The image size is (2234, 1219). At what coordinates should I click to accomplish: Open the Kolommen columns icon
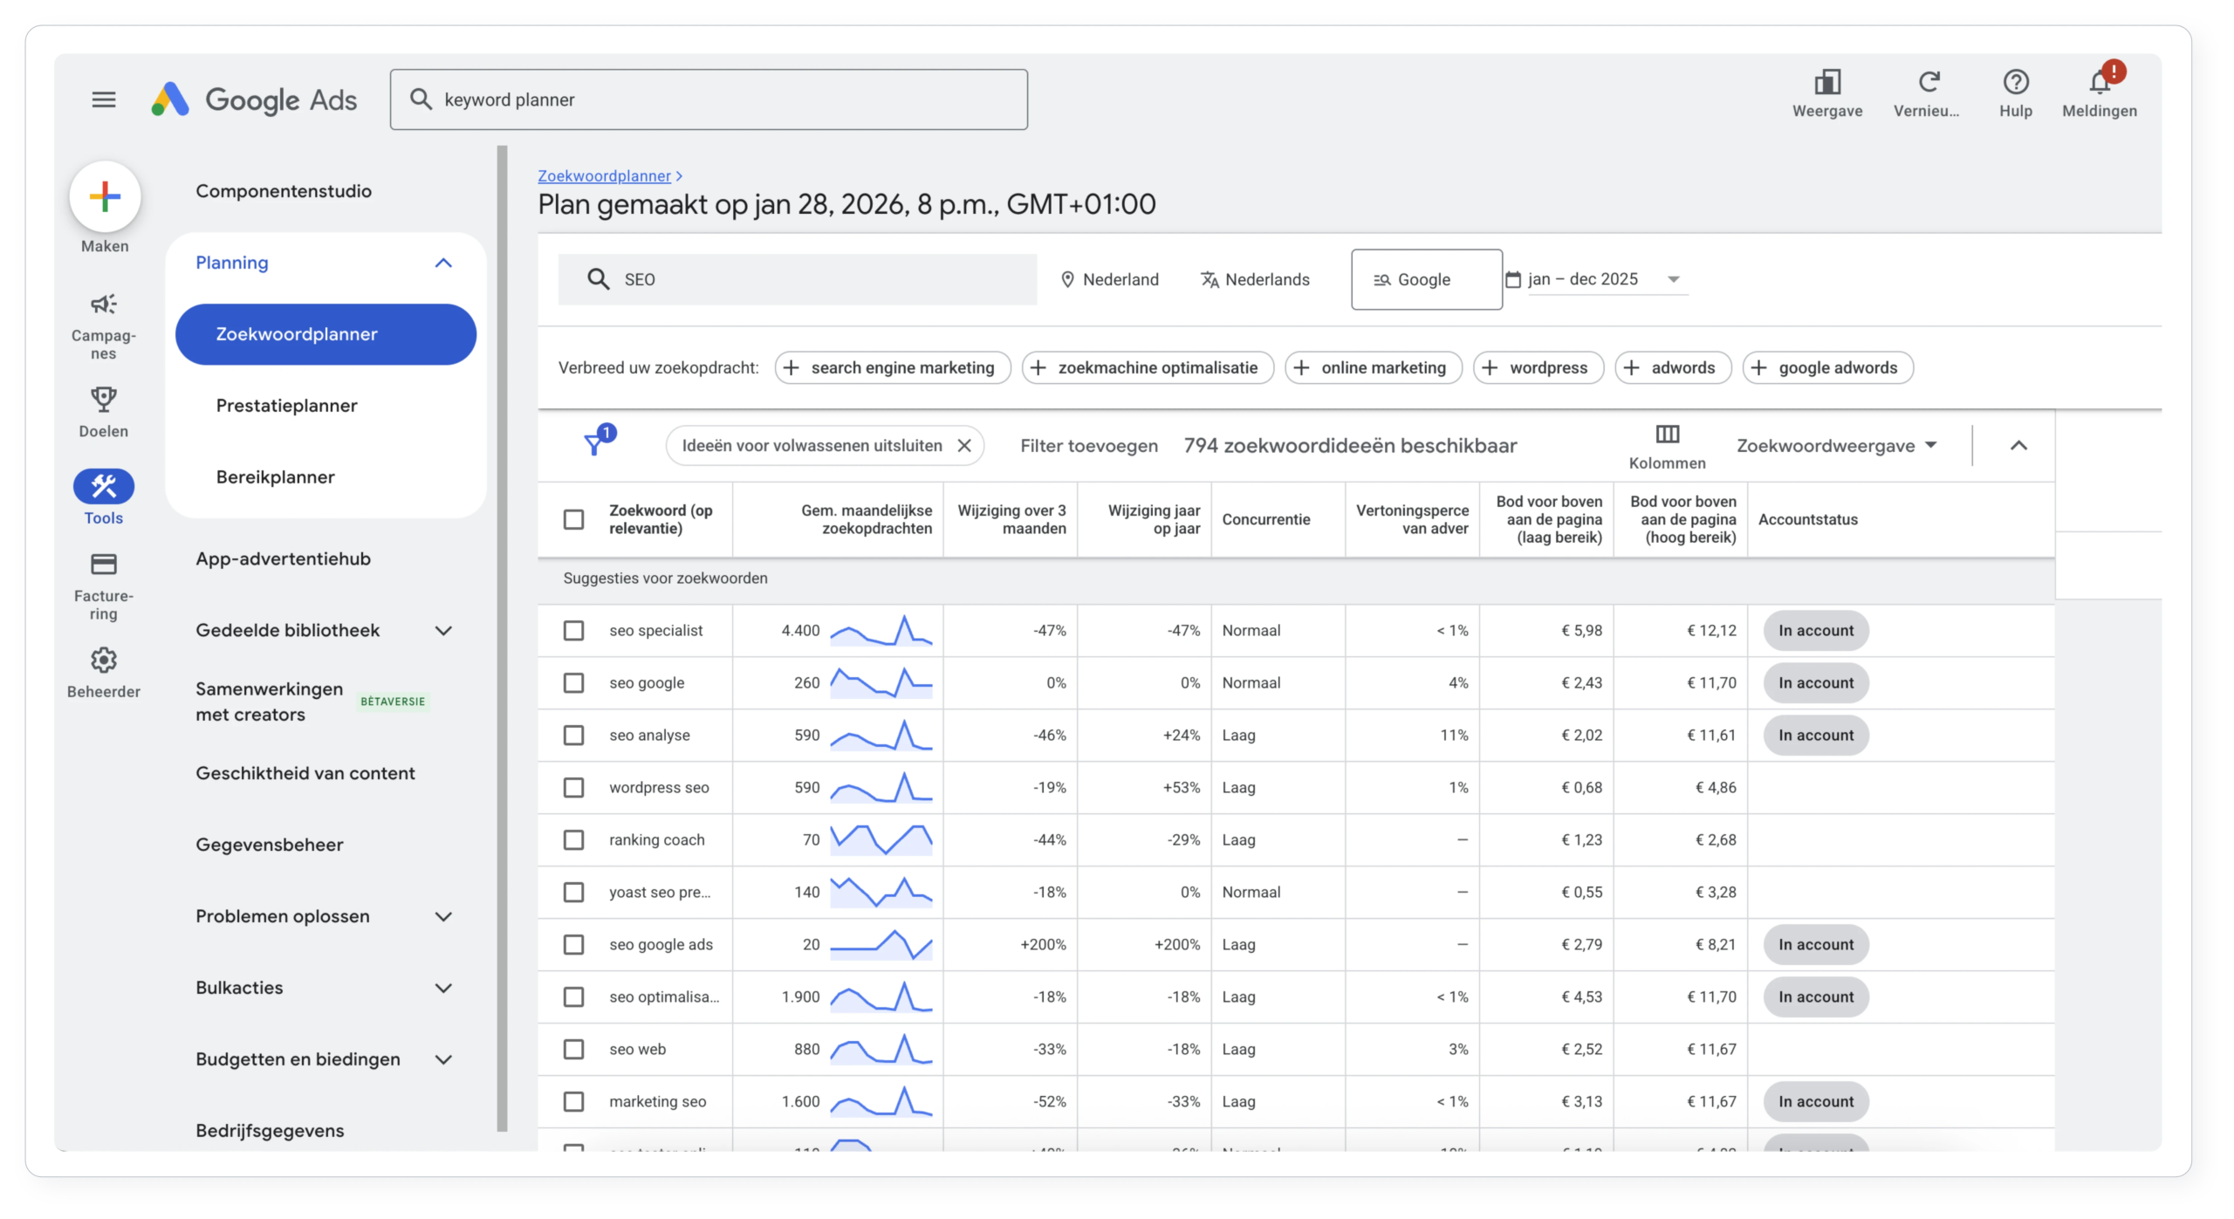[x=1668, y=434]
